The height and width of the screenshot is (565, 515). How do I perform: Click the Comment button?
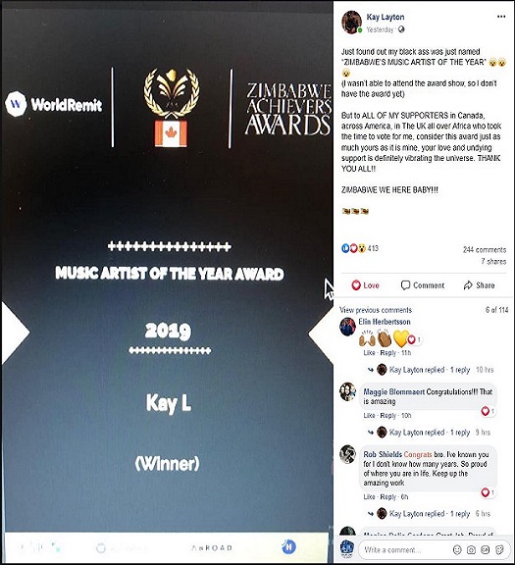[423, 285]
